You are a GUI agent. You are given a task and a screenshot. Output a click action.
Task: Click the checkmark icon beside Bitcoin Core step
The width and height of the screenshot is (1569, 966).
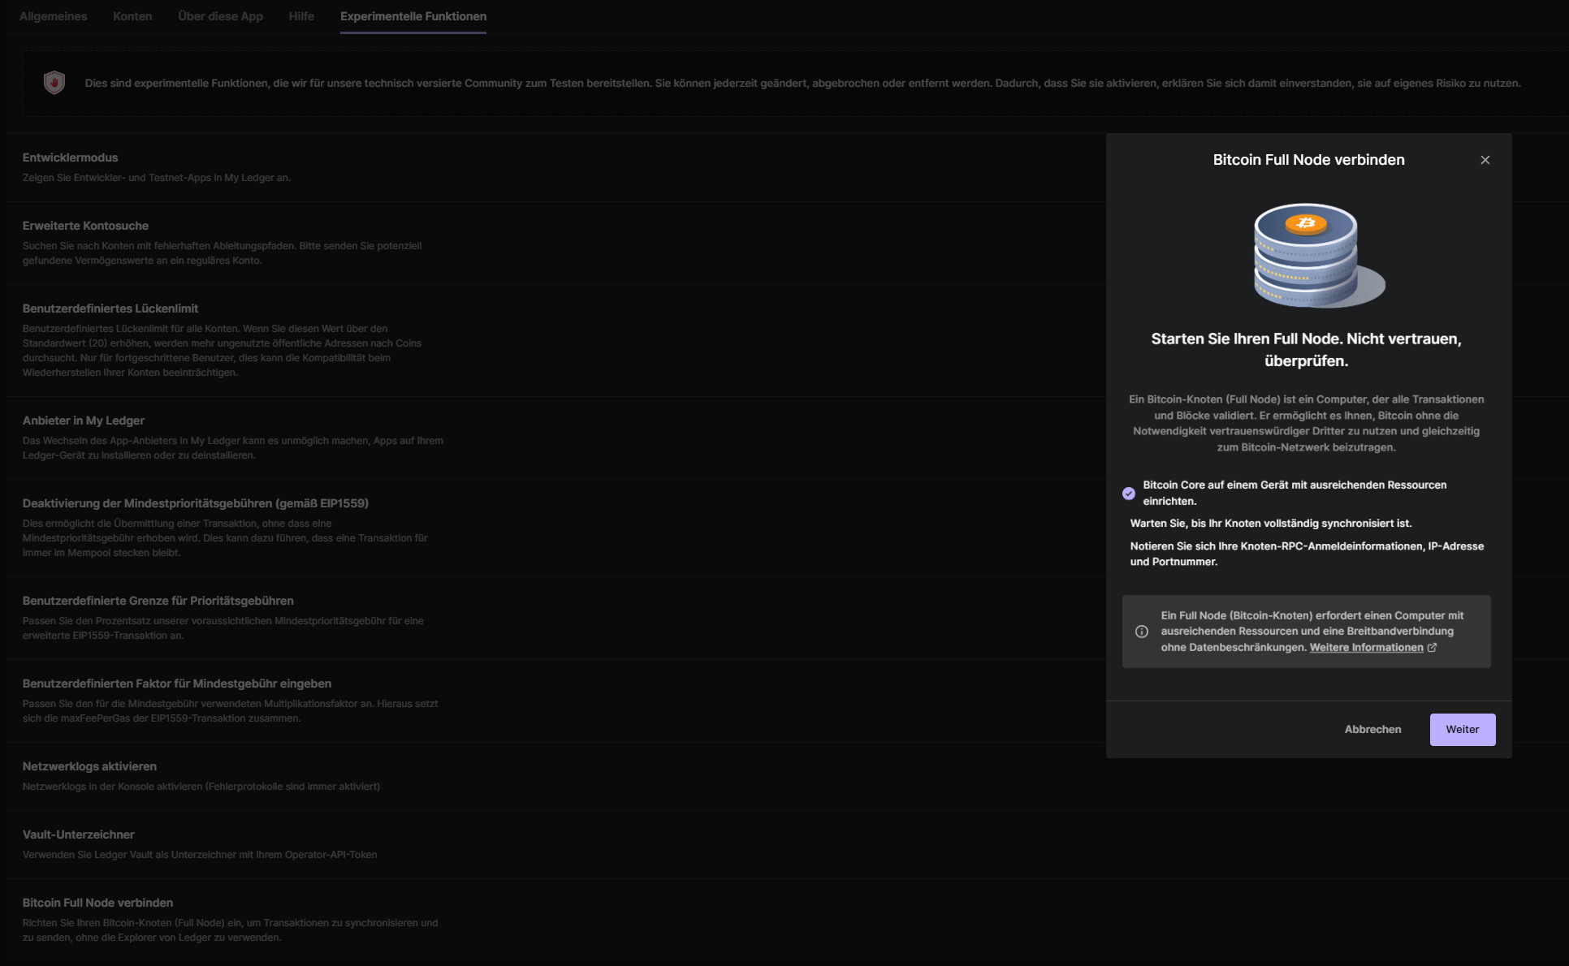point(1128,493)
